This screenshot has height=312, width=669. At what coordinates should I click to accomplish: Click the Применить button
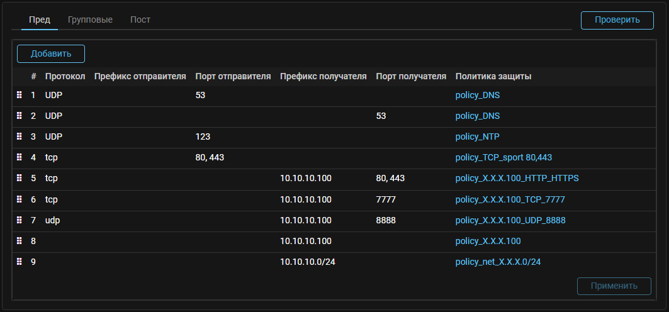pyautogui.click(x=614, y=286)
